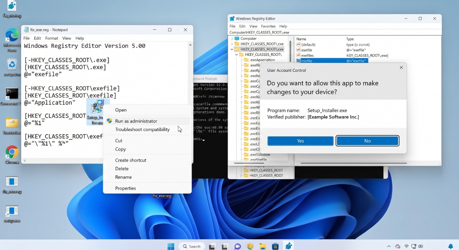The width and height of the screenshot is (459, 250).
Task: Open Notepad's File menu
Action: (27, 38)
